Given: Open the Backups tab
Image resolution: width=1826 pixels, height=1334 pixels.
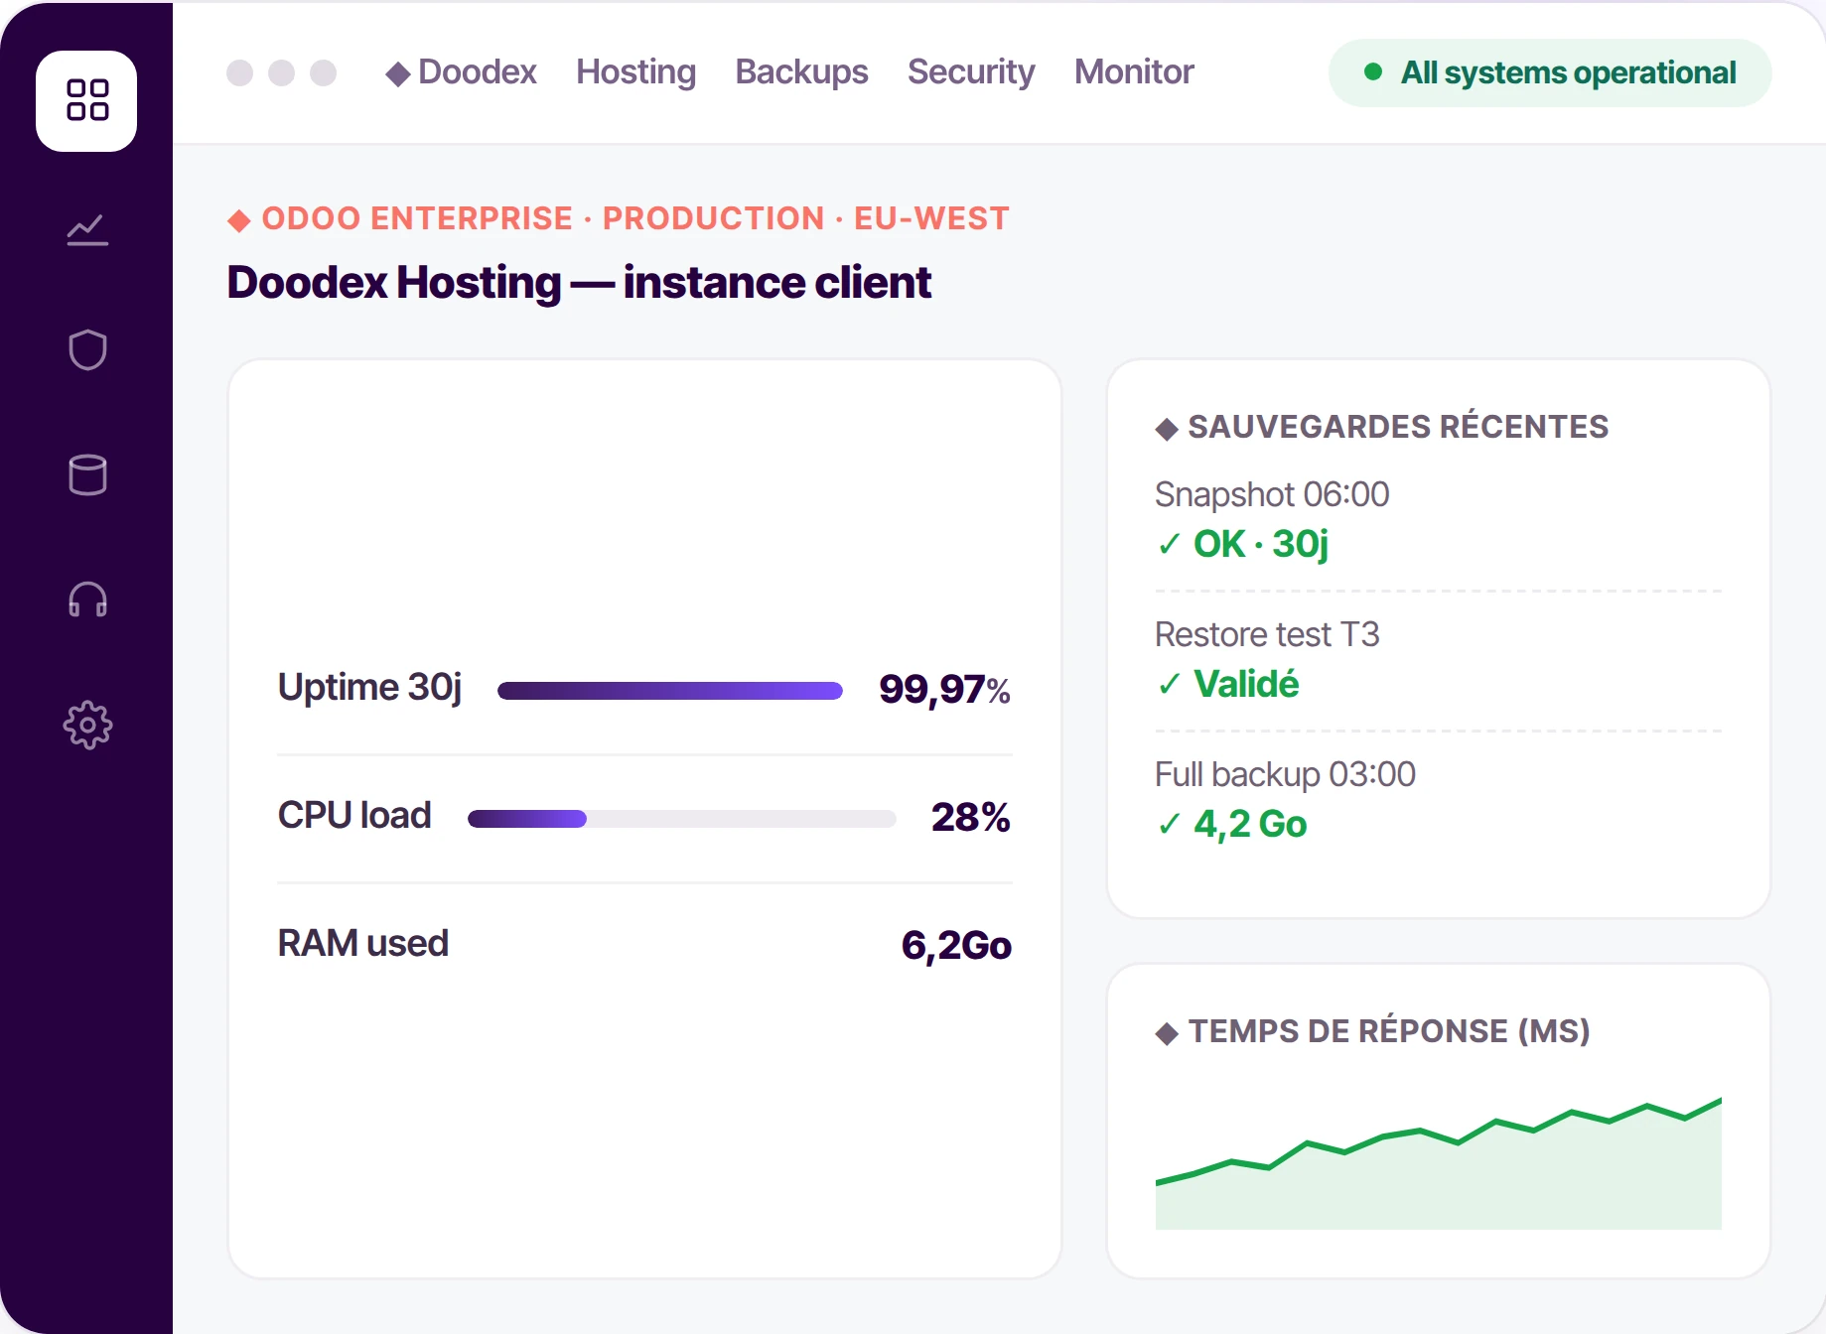Looking at the screenshot, I should [x=801, y=71].
